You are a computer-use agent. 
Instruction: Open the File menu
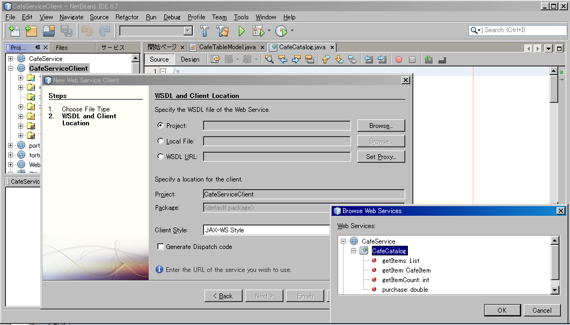pyautogui.click(x=10, y=17)
